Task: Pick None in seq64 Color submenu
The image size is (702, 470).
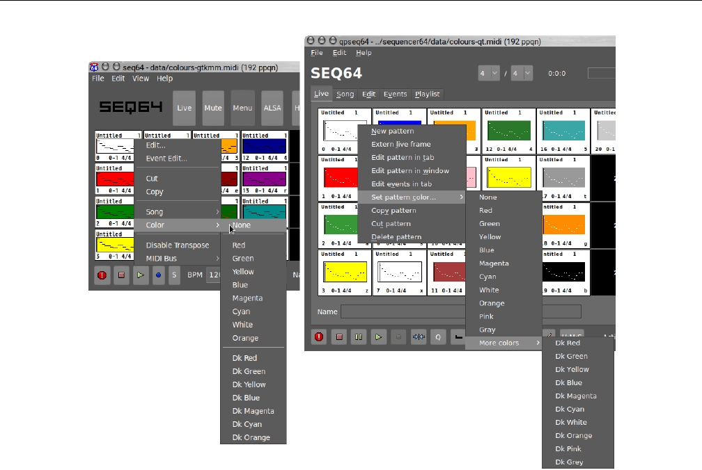Action: click(253, 225)
